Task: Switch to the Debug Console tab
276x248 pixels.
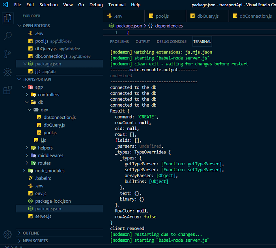Action: coord(172,42)
